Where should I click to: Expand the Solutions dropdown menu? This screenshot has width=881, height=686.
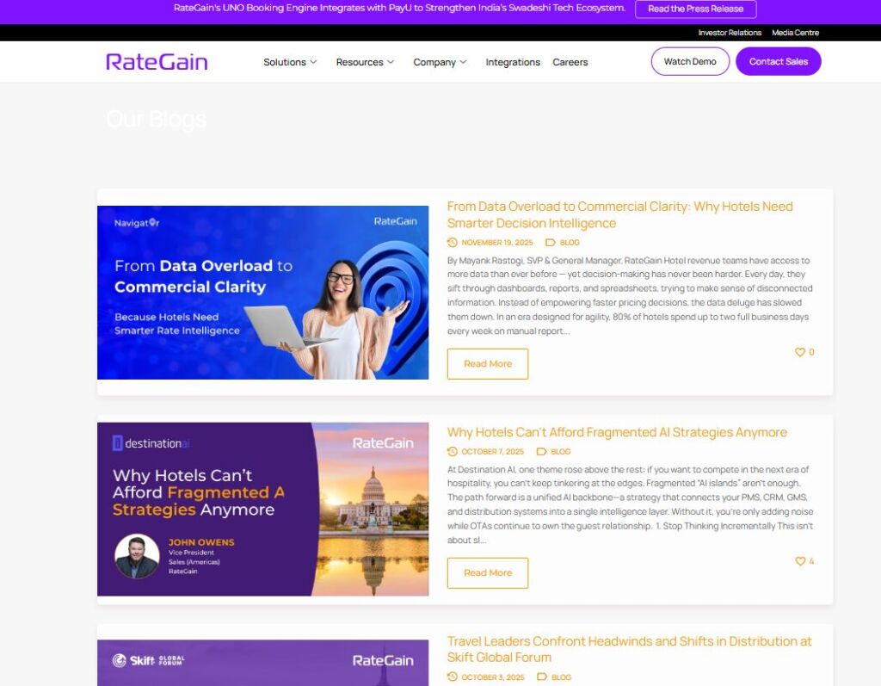click(x=290, y=62)
